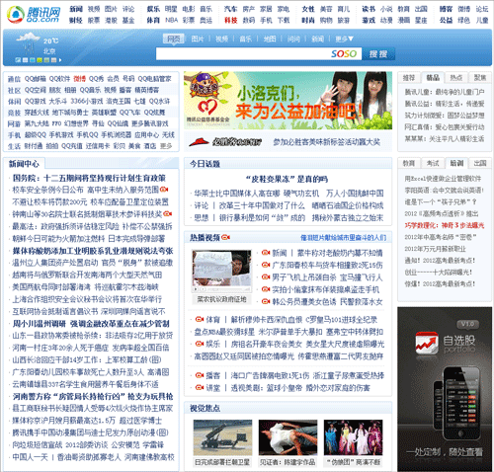Image resolution: width=494 pixels, height=472 pixels.
Task: Expand the 更多 dropdown in search categories
Action: (x=344, y=39)
